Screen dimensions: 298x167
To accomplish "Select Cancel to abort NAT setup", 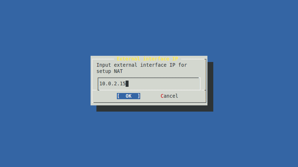I will click(169, 96).
